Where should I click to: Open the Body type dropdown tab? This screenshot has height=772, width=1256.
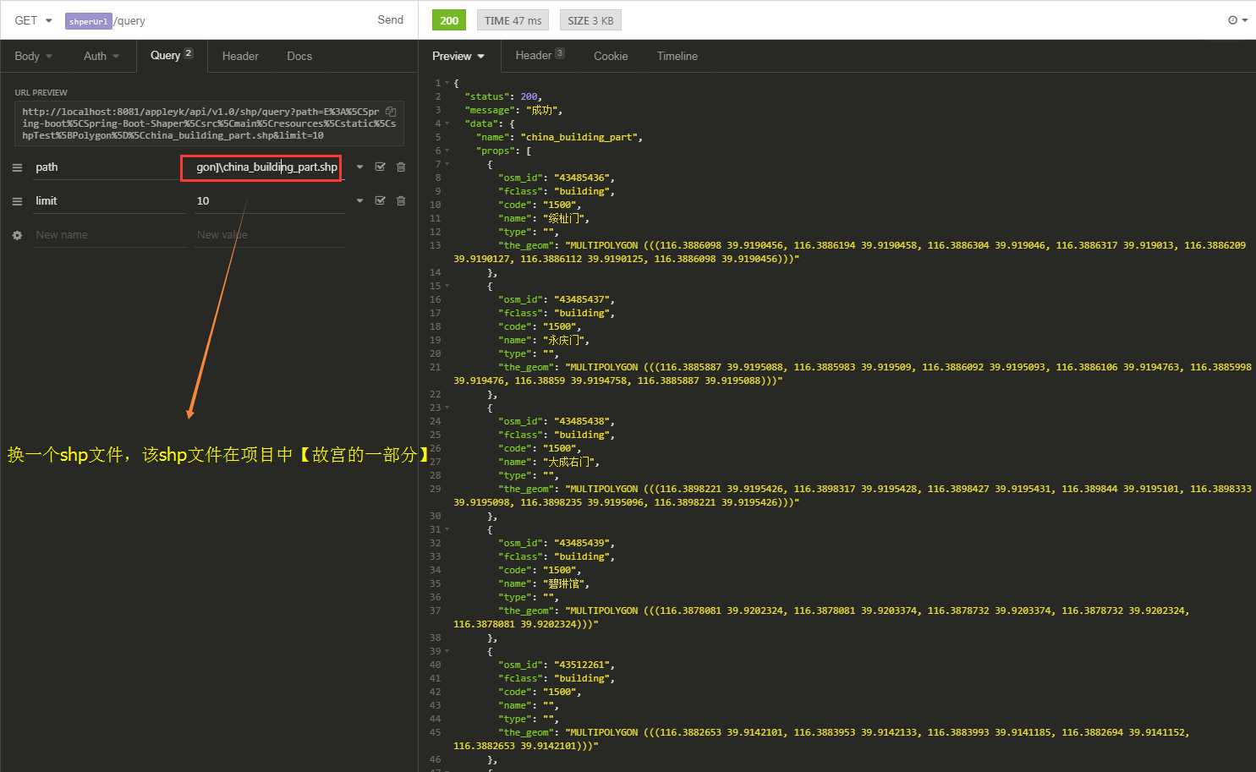click(33, 56)
